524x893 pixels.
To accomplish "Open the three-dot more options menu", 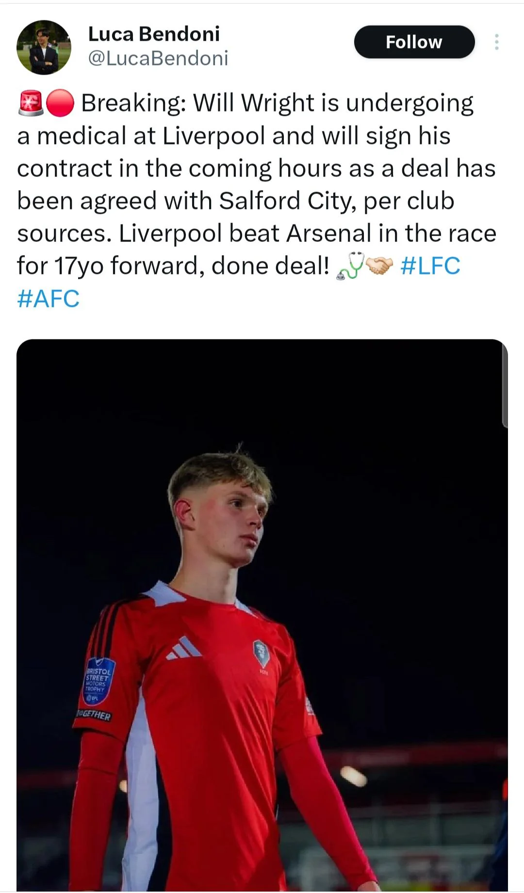I will tap(496, 42).
